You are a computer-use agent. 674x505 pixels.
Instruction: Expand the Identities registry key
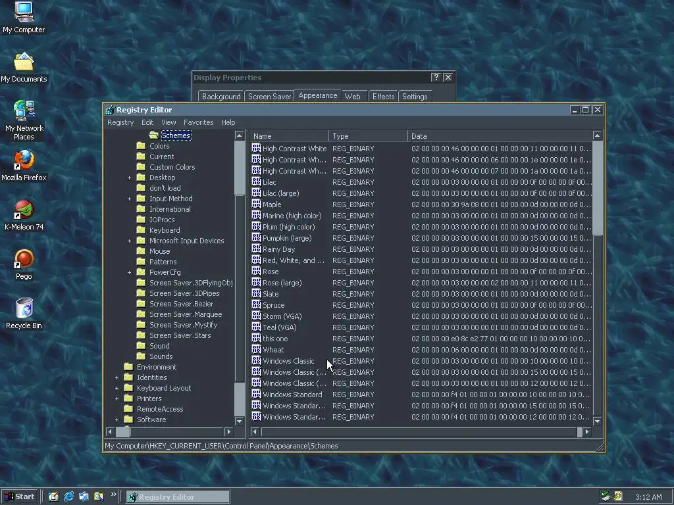[x=117, y=377]
